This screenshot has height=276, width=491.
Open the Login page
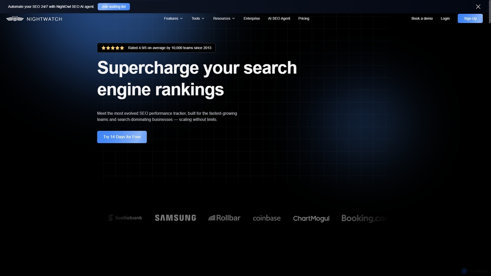[445, 18]
